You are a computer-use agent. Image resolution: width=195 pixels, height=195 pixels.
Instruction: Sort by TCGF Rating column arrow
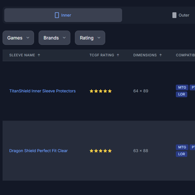[x=118, y=55]
